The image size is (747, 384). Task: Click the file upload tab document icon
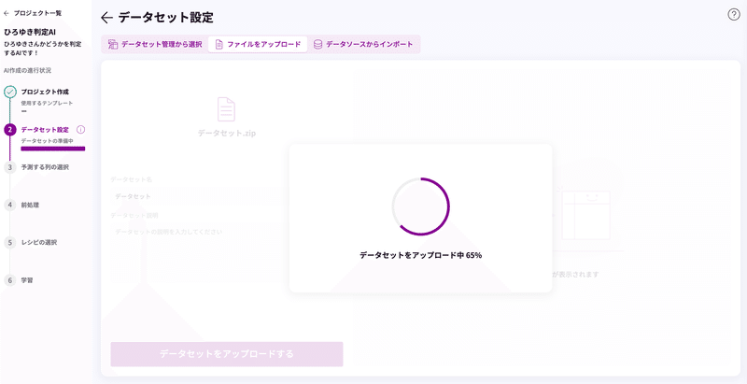point(219,44)
